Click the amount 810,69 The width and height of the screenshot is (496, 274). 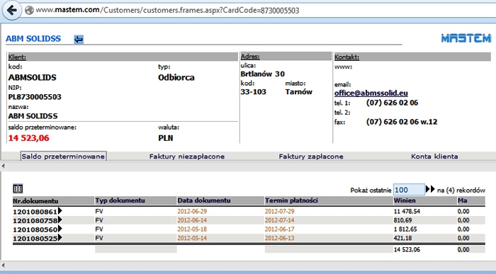click(402, 220)
